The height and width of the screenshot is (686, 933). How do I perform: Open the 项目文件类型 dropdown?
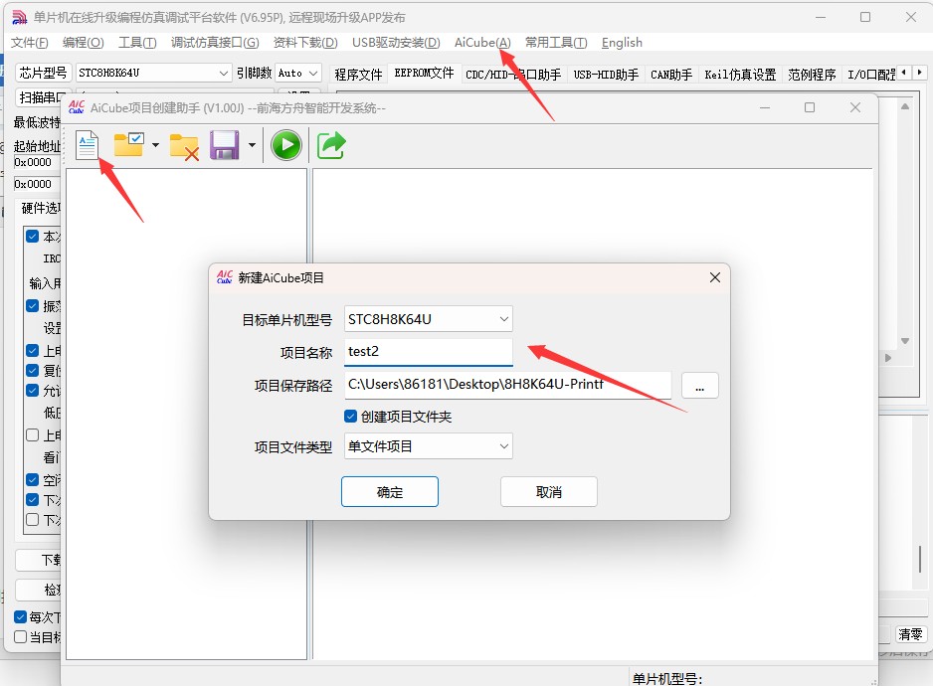point(429,446)
